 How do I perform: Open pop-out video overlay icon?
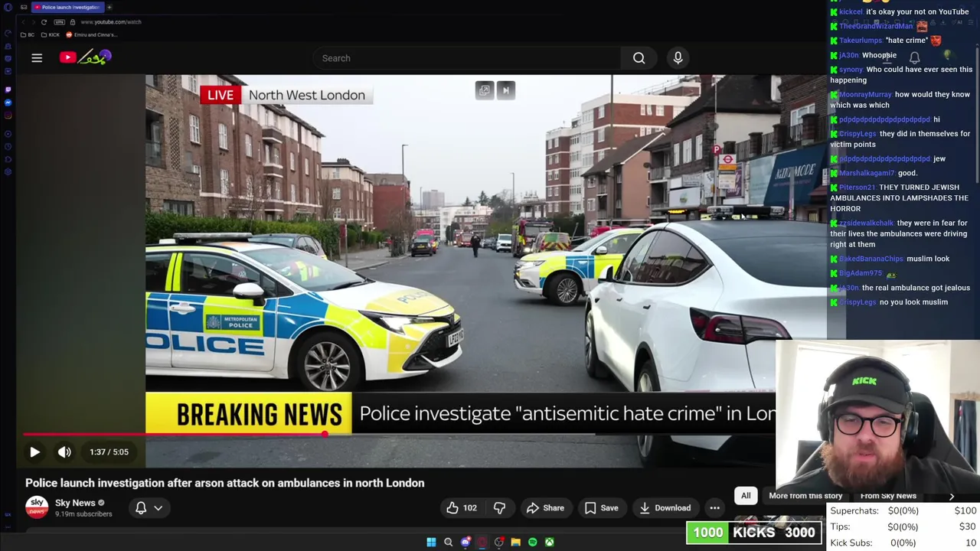pyautogui.click(x=485, y=90)
